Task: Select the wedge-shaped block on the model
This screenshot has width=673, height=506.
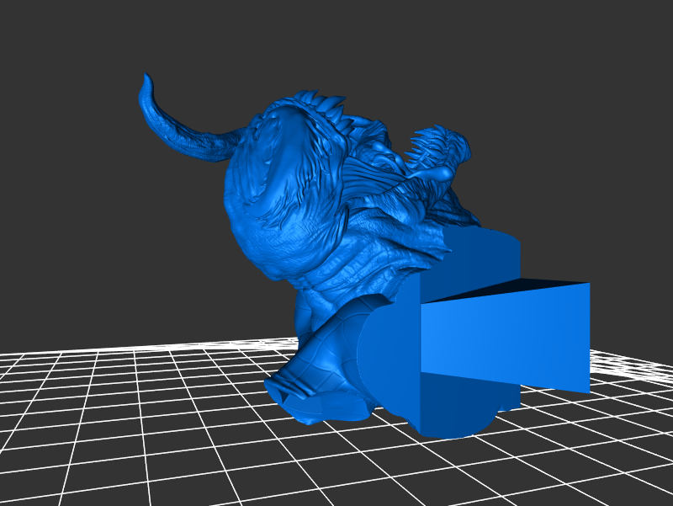Action: 506,336
